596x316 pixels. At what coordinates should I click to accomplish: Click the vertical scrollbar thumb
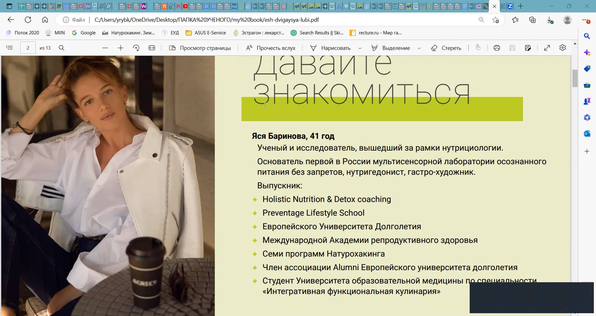tap(575, 78)
